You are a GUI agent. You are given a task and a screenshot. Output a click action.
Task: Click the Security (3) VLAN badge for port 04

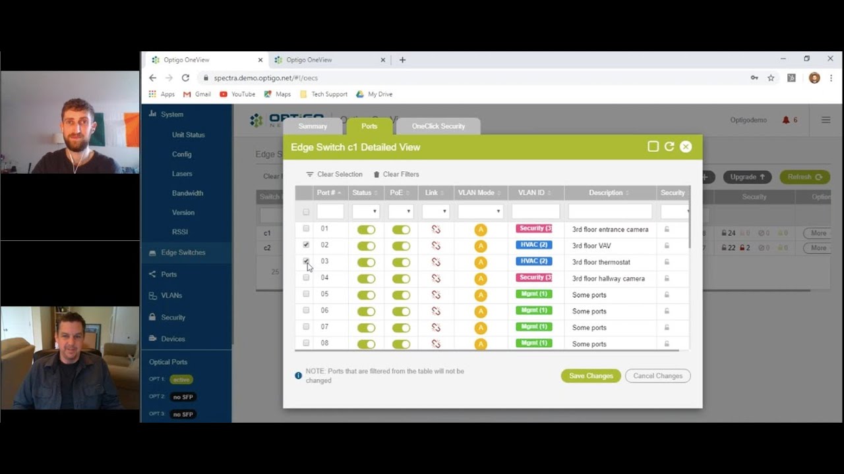coord(534,278)
